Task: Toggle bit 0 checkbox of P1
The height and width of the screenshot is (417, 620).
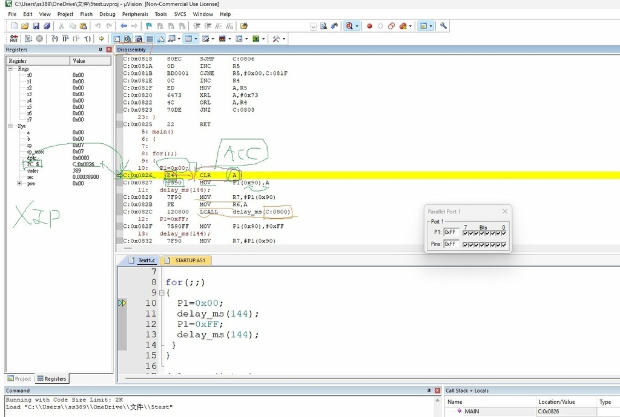Action: coord(503,233)
